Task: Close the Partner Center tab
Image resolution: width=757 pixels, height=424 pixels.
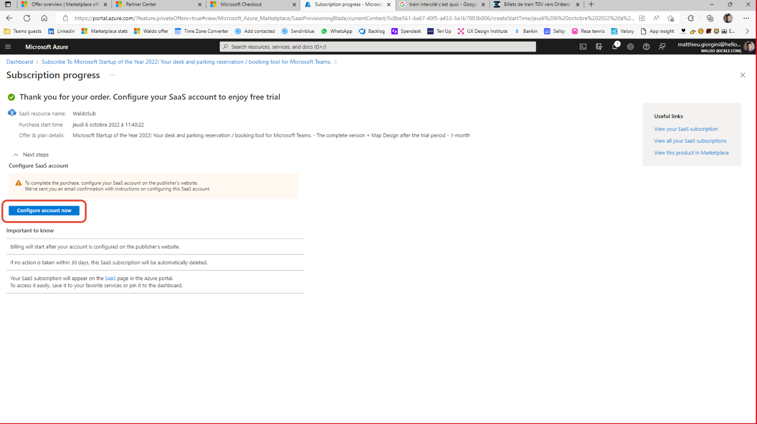Action: [x=200, y=5]
